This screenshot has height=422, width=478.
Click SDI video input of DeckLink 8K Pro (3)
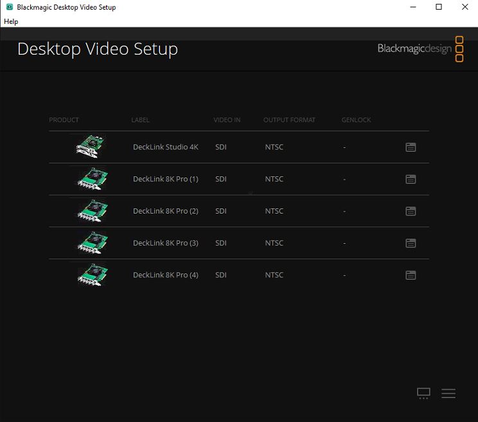click(221, 243)
